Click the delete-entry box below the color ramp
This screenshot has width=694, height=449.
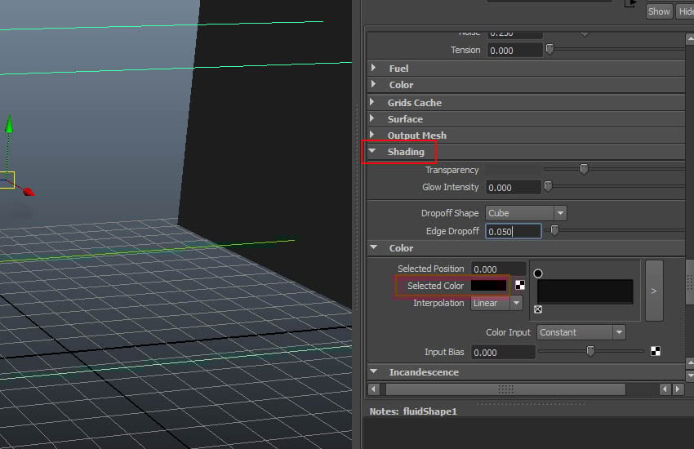pyautogui.click(x=538, y=310)
